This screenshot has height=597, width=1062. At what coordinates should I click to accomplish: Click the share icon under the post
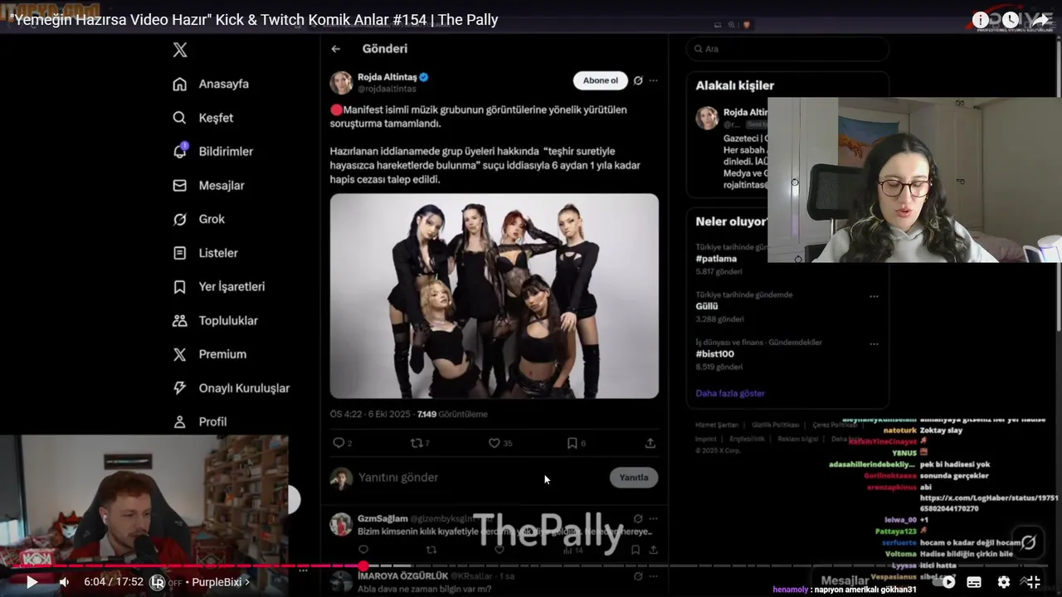coord(650,443)
